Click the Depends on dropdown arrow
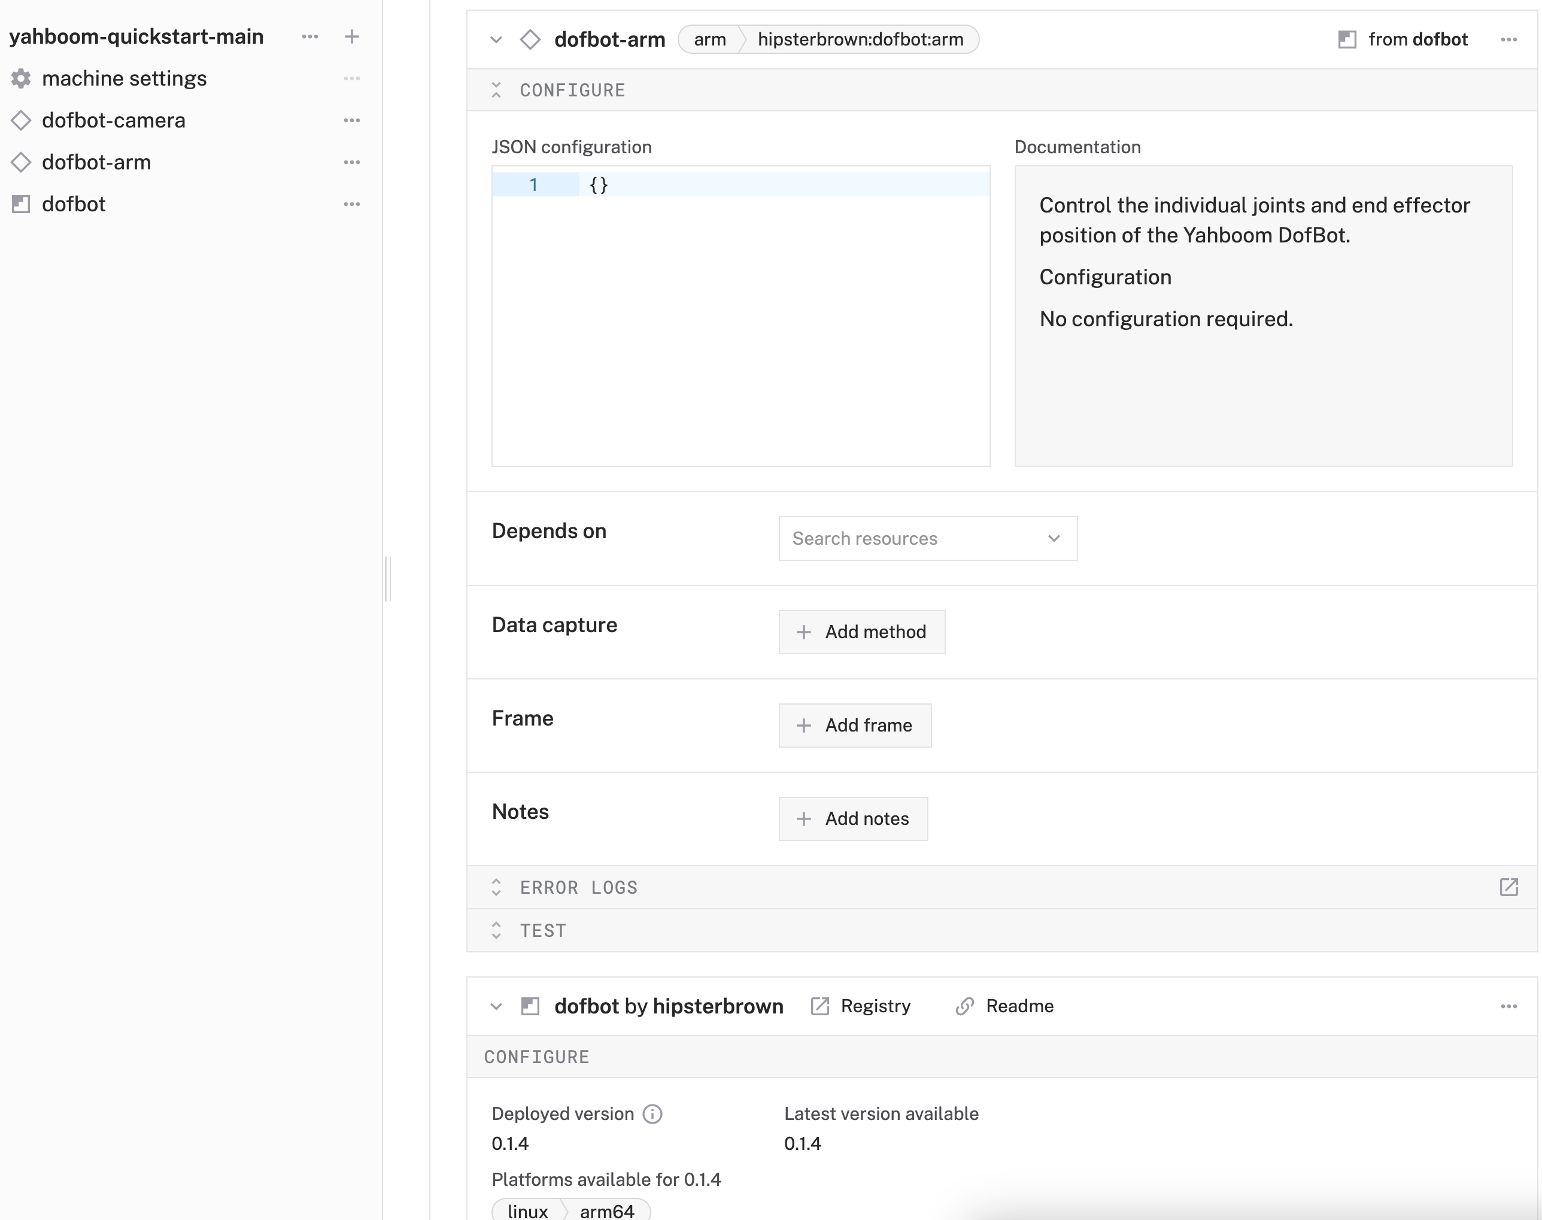 coord(1054,539)
